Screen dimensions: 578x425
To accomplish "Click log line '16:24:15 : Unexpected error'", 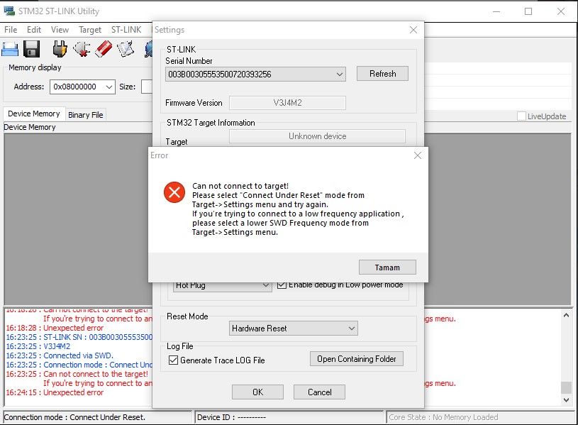I will coord(55,392).
